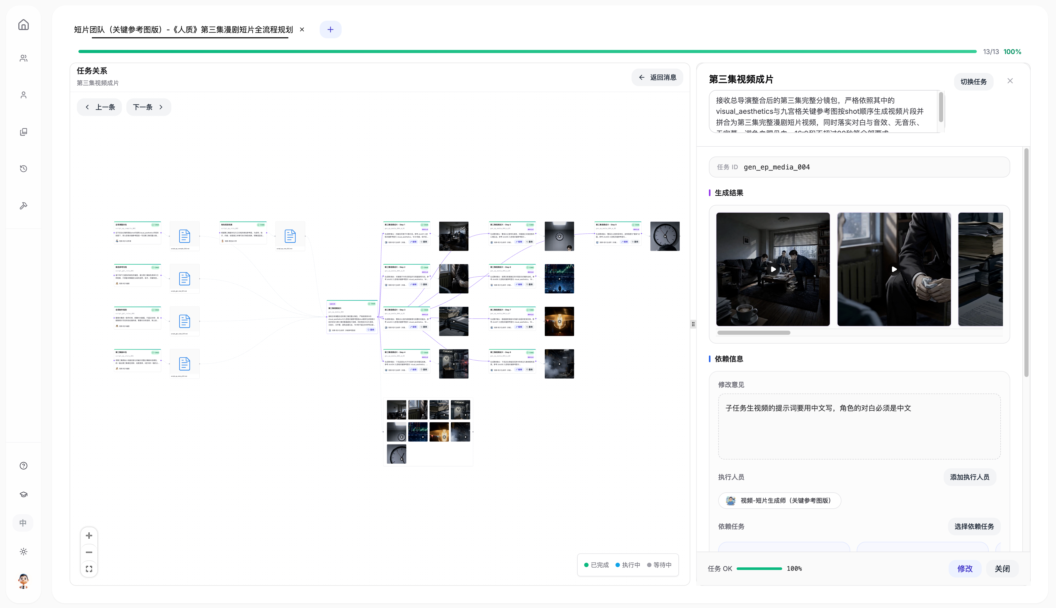This screenshot has width=1056, height=608.
Task: Click the 任务 ID field gen_ep_media_004
Action: 859,167
